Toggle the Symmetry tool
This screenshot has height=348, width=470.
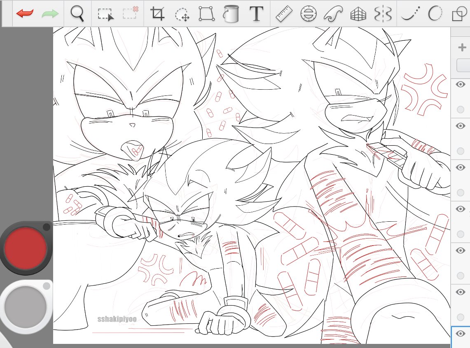[383, 14]
